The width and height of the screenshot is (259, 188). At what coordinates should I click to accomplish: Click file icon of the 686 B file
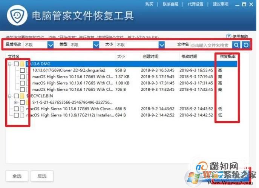[22, 109]
